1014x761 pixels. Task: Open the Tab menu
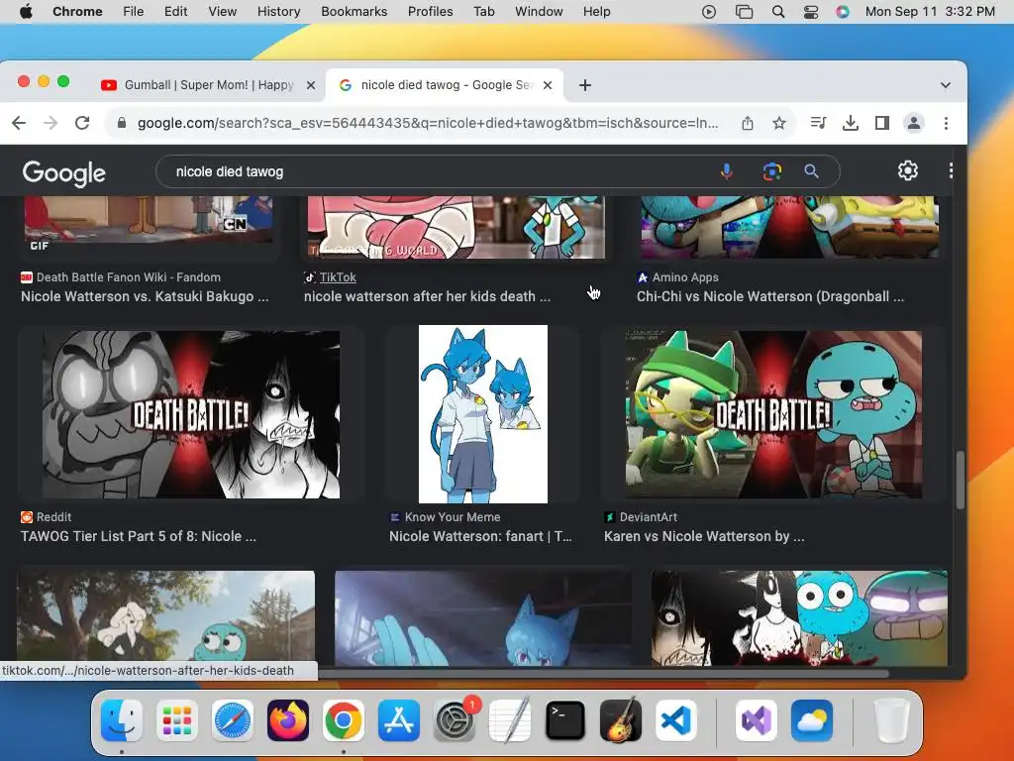[483, 12]
